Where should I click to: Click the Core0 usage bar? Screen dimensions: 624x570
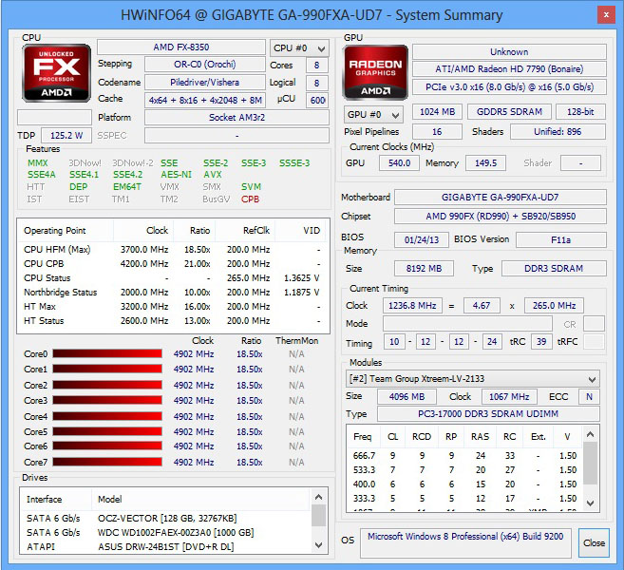tap(107, 353)
